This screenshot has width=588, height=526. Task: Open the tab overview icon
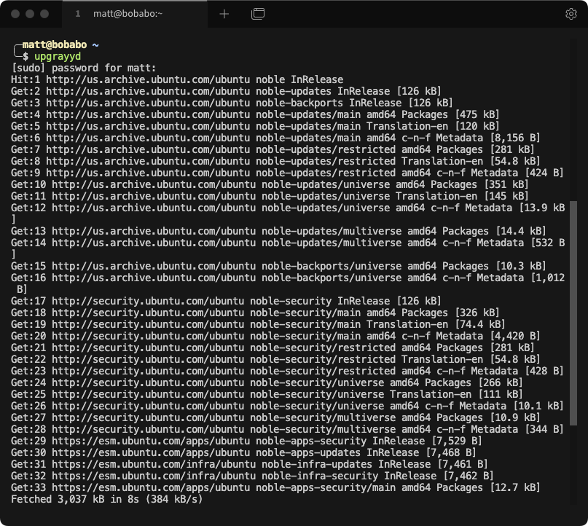(259, 13)
